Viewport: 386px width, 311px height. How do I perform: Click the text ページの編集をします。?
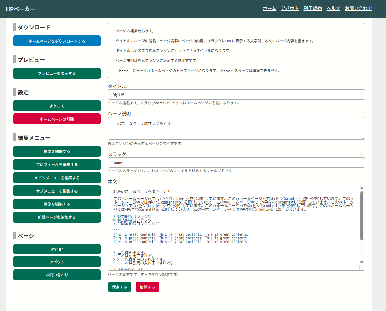(x=135, y=31)
